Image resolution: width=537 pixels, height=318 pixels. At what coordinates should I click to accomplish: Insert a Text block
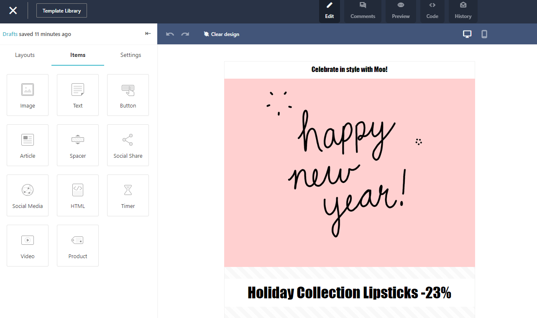click(78, 95)
